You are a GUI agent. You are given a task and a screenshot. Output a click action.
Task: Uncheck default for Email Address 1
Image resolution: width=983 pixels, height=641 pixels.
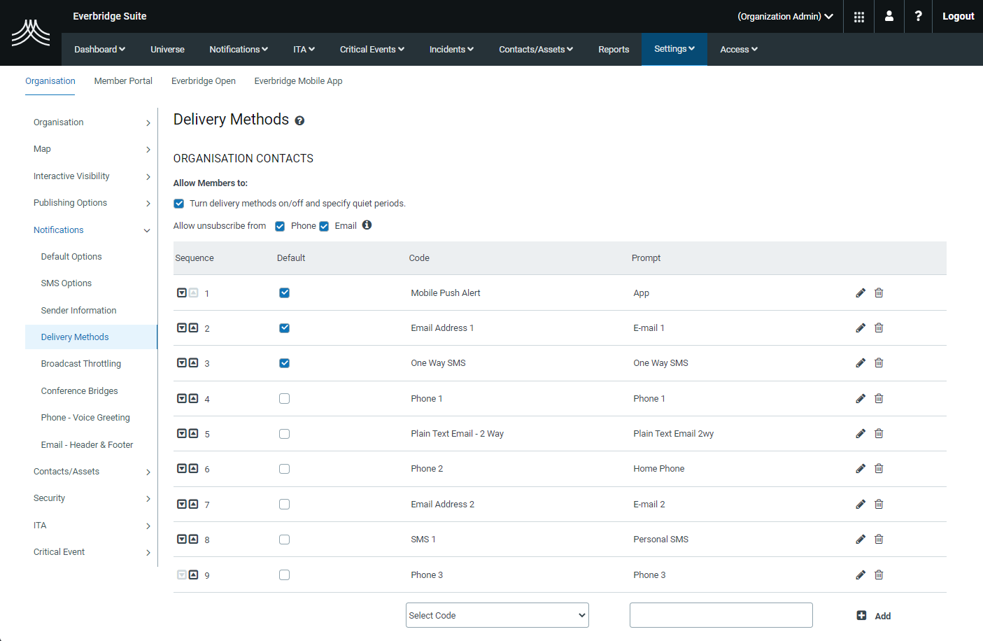tap(284, 327)
